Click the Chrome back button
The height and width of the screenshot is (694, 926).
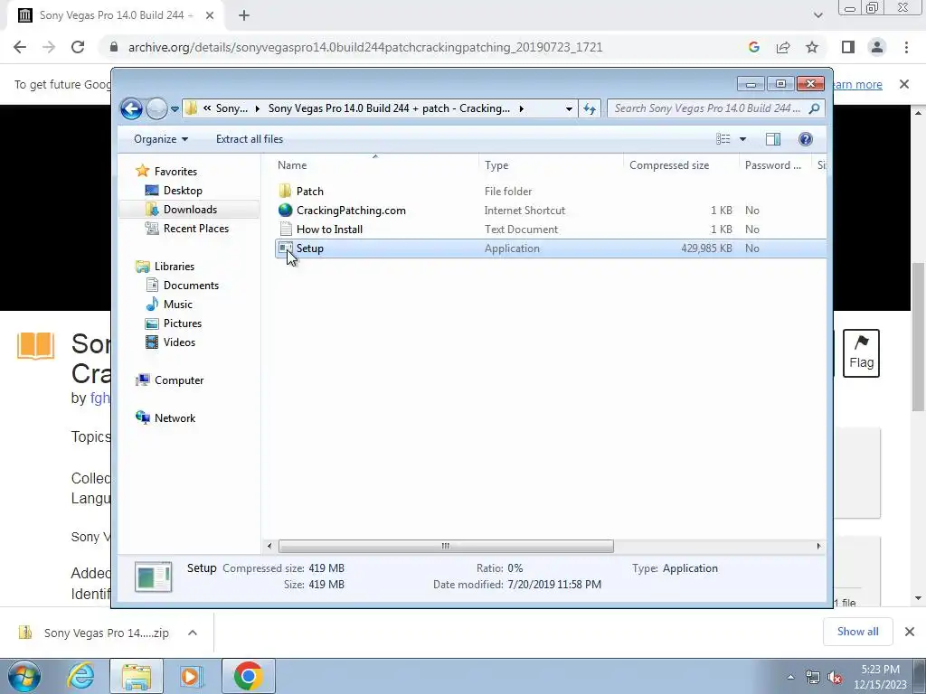20,47
